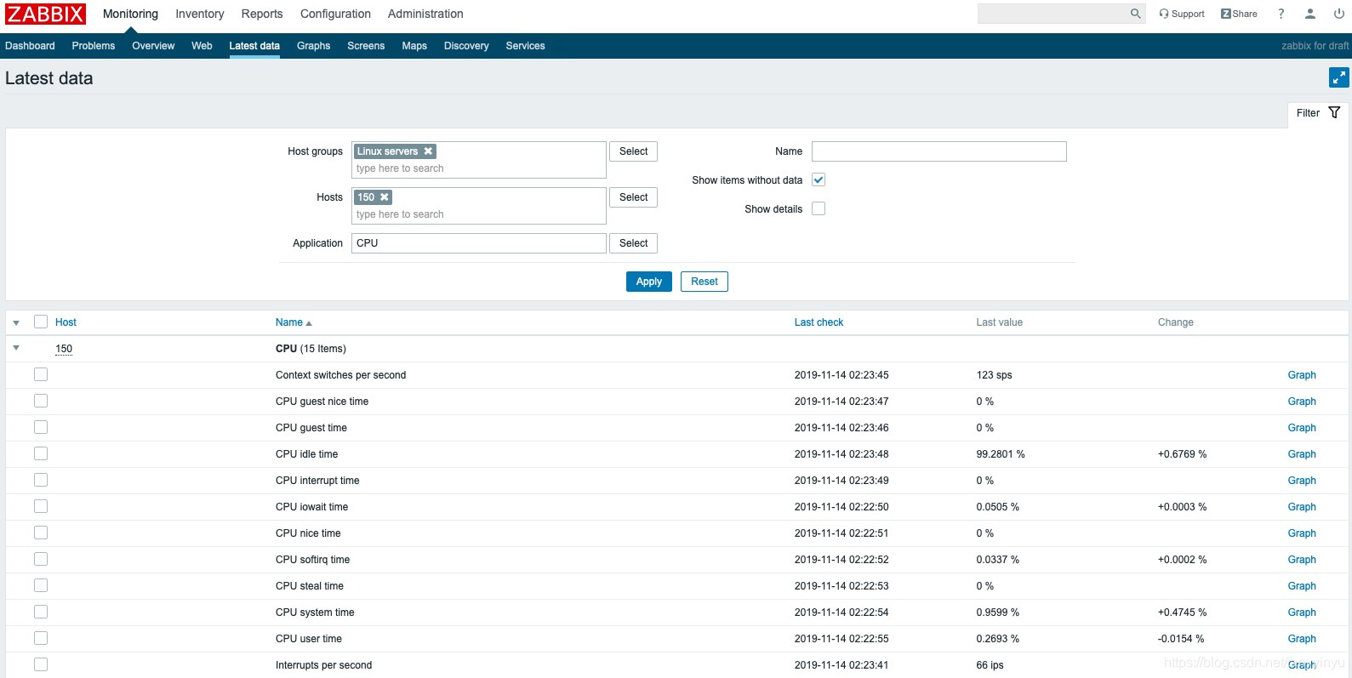Open Reports menu
Image resolution: width=1352 pixels, height=678 pixels.
(x=262, y=14)
